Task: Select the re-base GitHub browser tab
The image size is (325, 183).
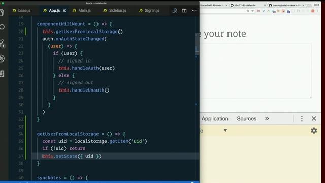Action: (x=286, y=5)
